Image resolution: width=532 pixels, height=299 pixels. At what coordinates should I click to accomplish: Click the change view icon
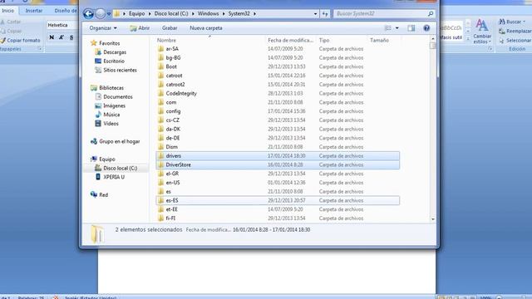(388, 28)
